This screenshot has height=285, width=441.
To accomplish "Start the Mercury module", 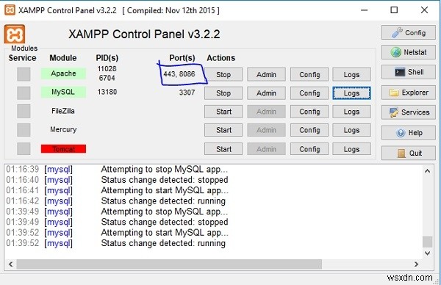I will pos(223,130).
